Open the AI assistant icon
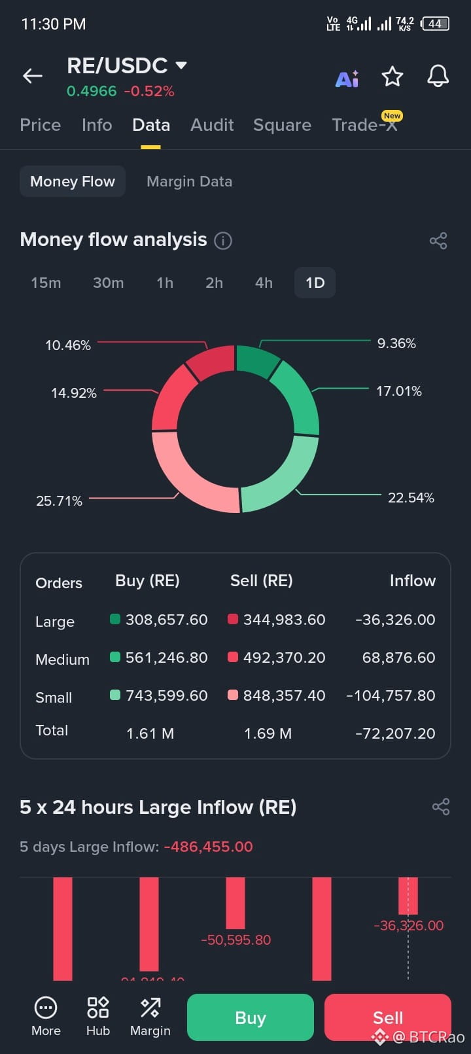Viewport: 471px width, 1054px height. (x=347, y=78)
